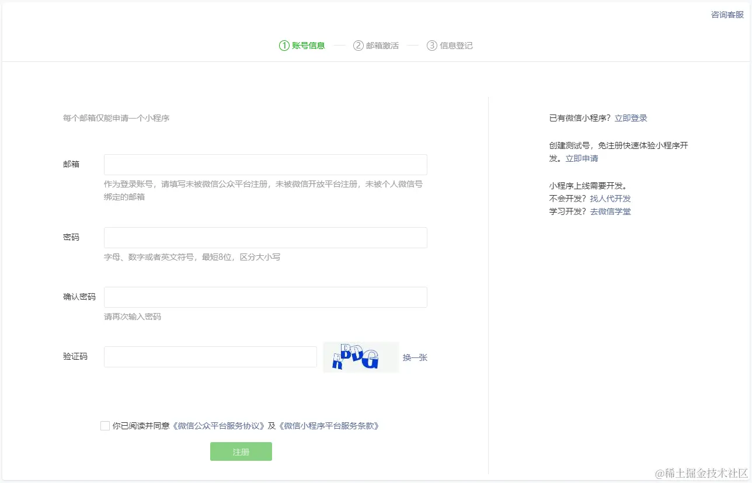
Task: Open 《微信公众平台服务协议》 link
Action: [x=219, y=426]
